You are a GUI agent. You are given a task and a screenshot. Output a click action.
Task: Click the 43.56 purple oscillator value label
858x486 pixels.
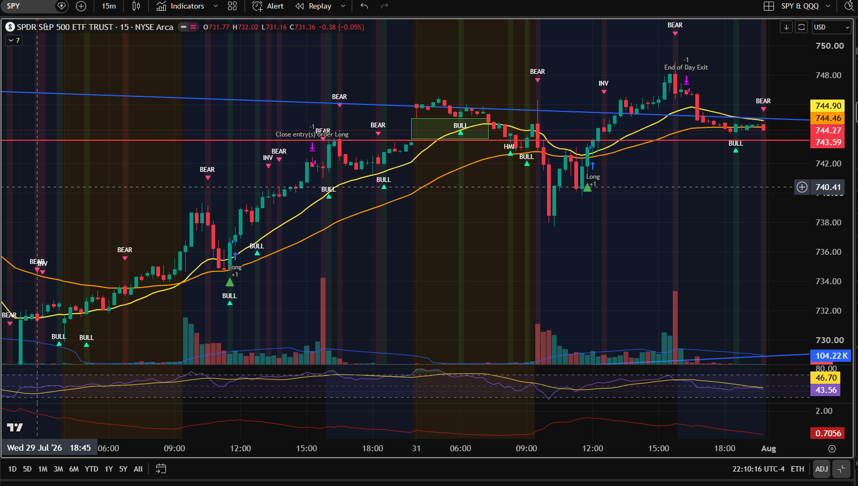(x=826, y=390)
